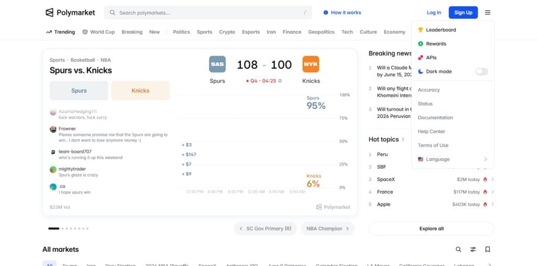The width and height of the screenshot is (537, 266).
Task: Click the Polymarket logo icon
Action: [x=50, y=13]
